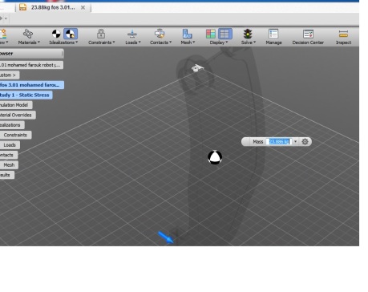Viewport: 368px width, 292px height.
Task: Click the Contacts toolbar icon
Action: [160, 34]
